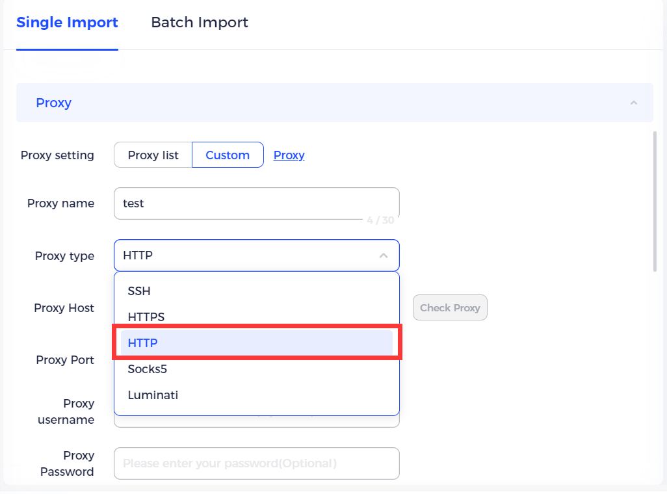
Task: Click the Proxy section header title
Action: pyautogui.click(x=53, y=103)
